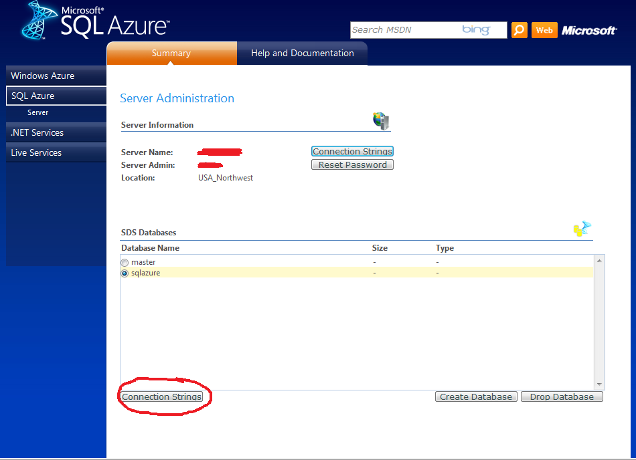Click the database list scroll up arrow
Screen dimensions: 636x460
click(599, 261)
